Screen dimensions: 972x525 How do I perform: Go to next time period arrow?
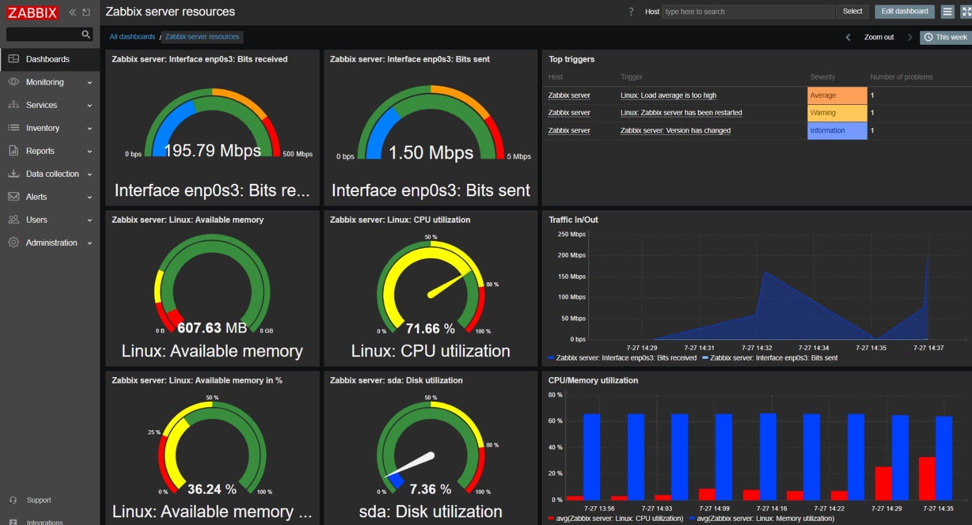click(909, 37)
